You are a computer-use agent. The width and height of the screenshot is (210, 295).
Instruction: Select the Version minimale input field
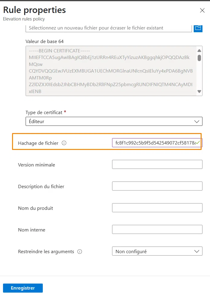point(157,164)
